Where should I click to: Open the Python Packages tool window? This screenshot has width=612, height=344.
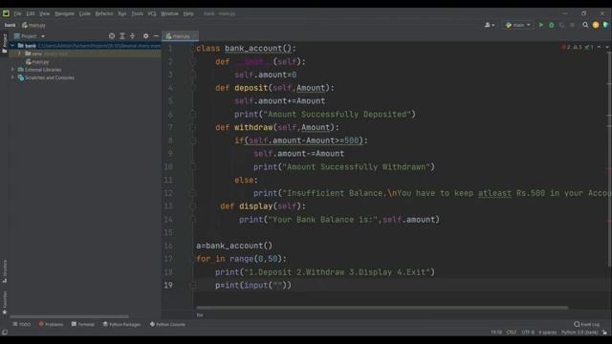121,324
